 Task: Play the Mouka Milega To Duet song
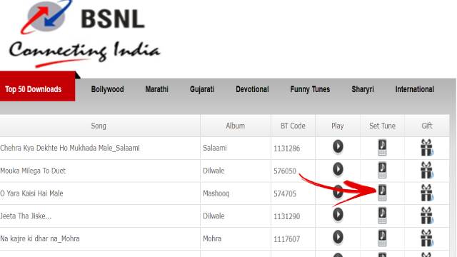[x=338, y=169]
